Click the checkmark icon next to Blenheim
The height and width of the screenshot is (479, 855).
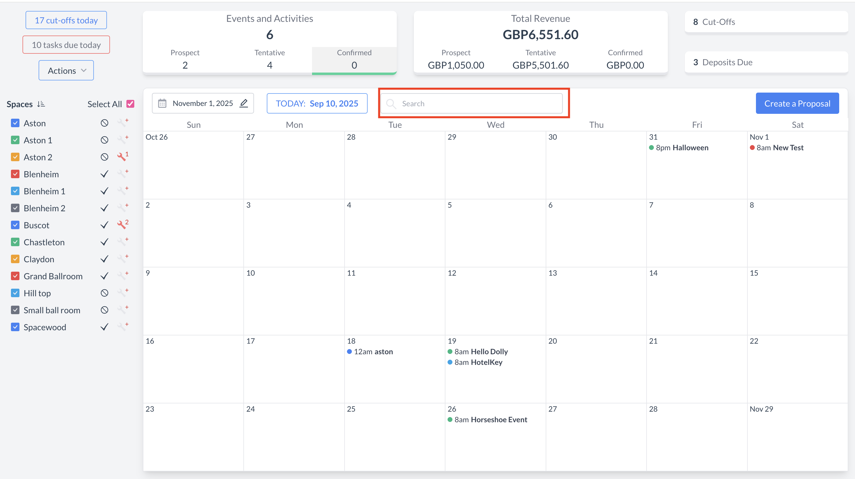(x=104, y=174)
